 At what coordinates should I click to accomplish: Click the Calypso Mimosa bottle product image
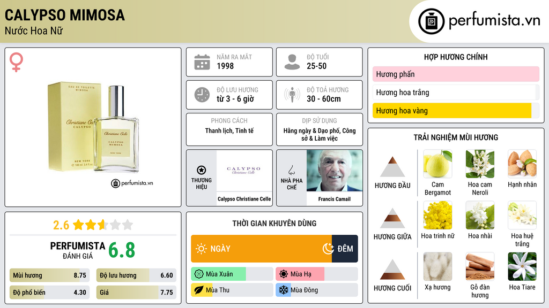tap(93, 127)
